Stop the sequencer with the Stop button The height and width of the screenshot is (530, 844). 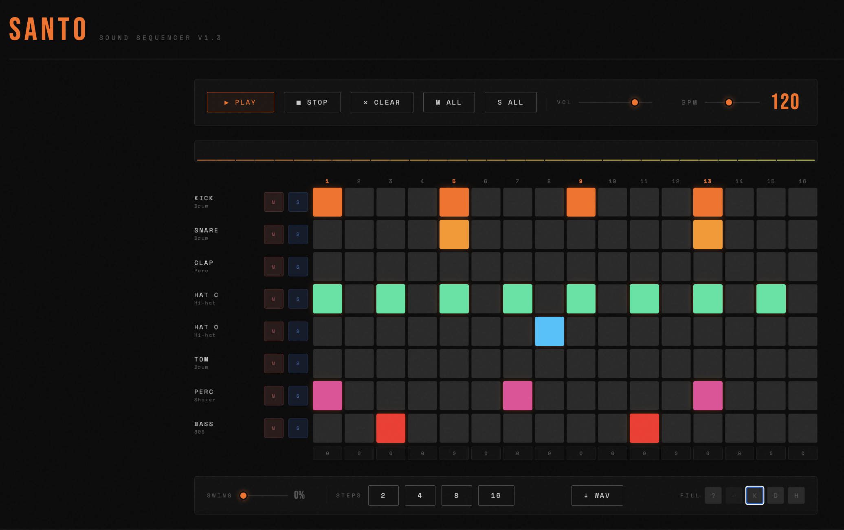[312, 102]
